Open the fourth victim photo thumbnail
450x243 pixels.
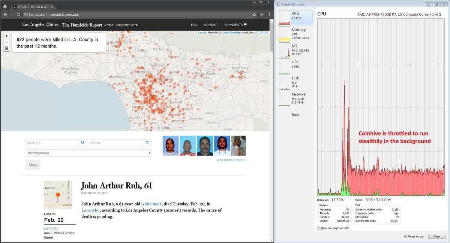click(x=222, y=146)
